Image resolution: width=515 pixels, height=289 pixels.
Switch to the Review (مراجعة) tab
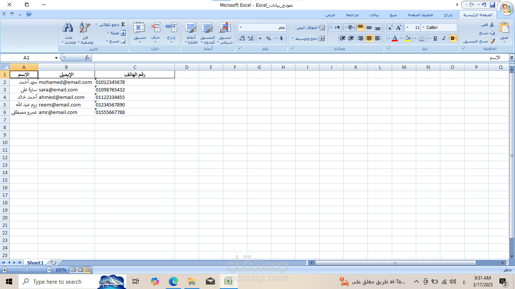(x=352, y=15)
